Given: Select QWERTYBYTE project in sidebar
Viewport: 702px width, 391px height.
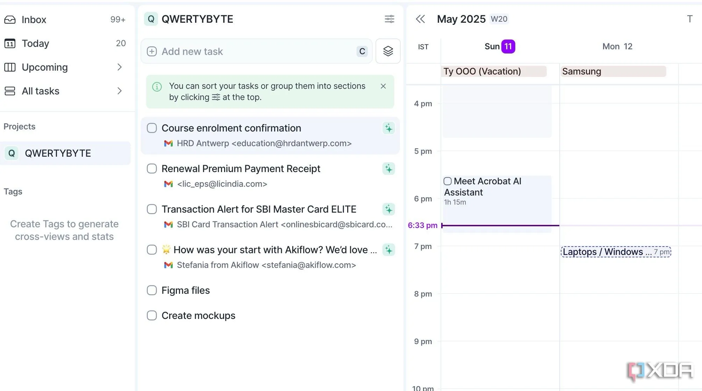Looking at the screenshot, I should coord(65,153).
